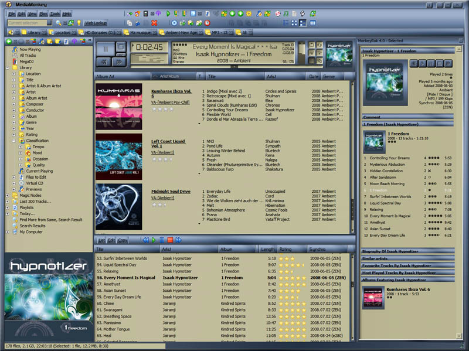Open the Play menu
This screenshot has height=351, width=469.
pos(43,13)
